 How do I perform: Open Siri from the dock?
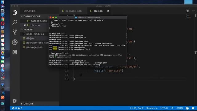tap(2, 6)
